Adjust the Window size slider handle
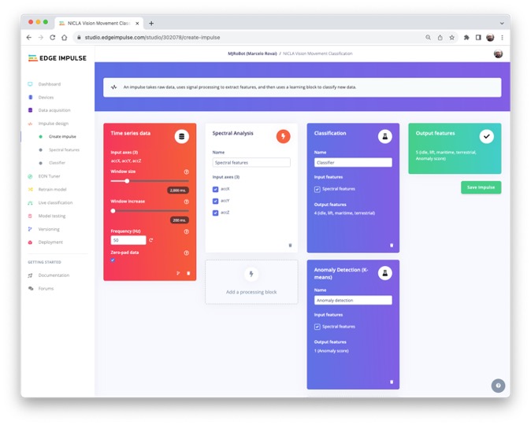The height and width of the screenshot is (425, 531). click(127, 181)
